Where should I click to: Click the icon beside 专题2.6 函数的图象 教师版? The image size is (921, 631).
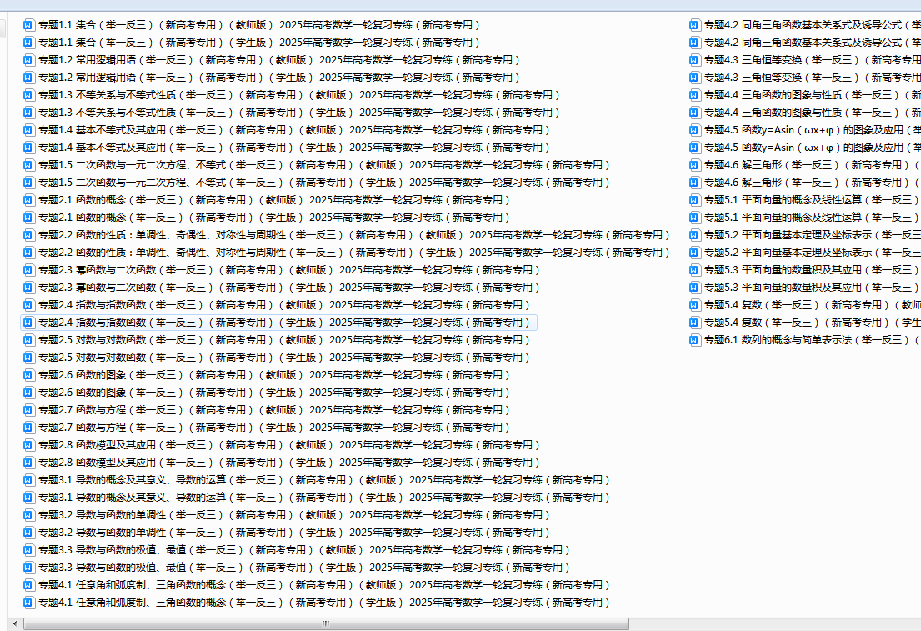tap(28, 375)
